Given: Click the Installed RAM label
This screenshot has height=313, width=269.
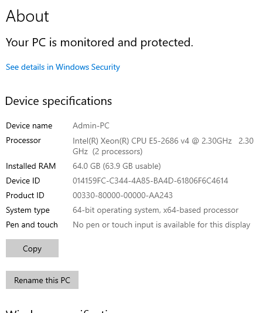Looking at the screenshot, I should (x=30, y=166).
